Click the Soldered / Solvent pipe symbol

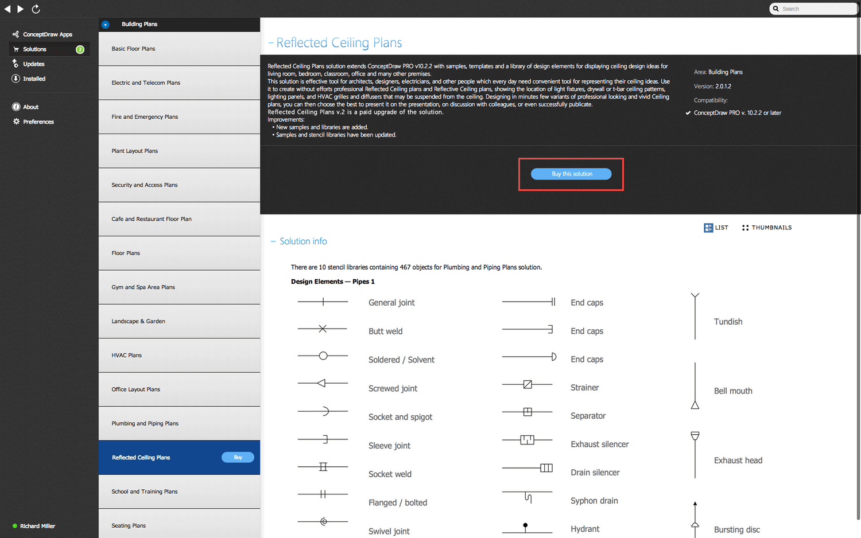tap(323, 356)
